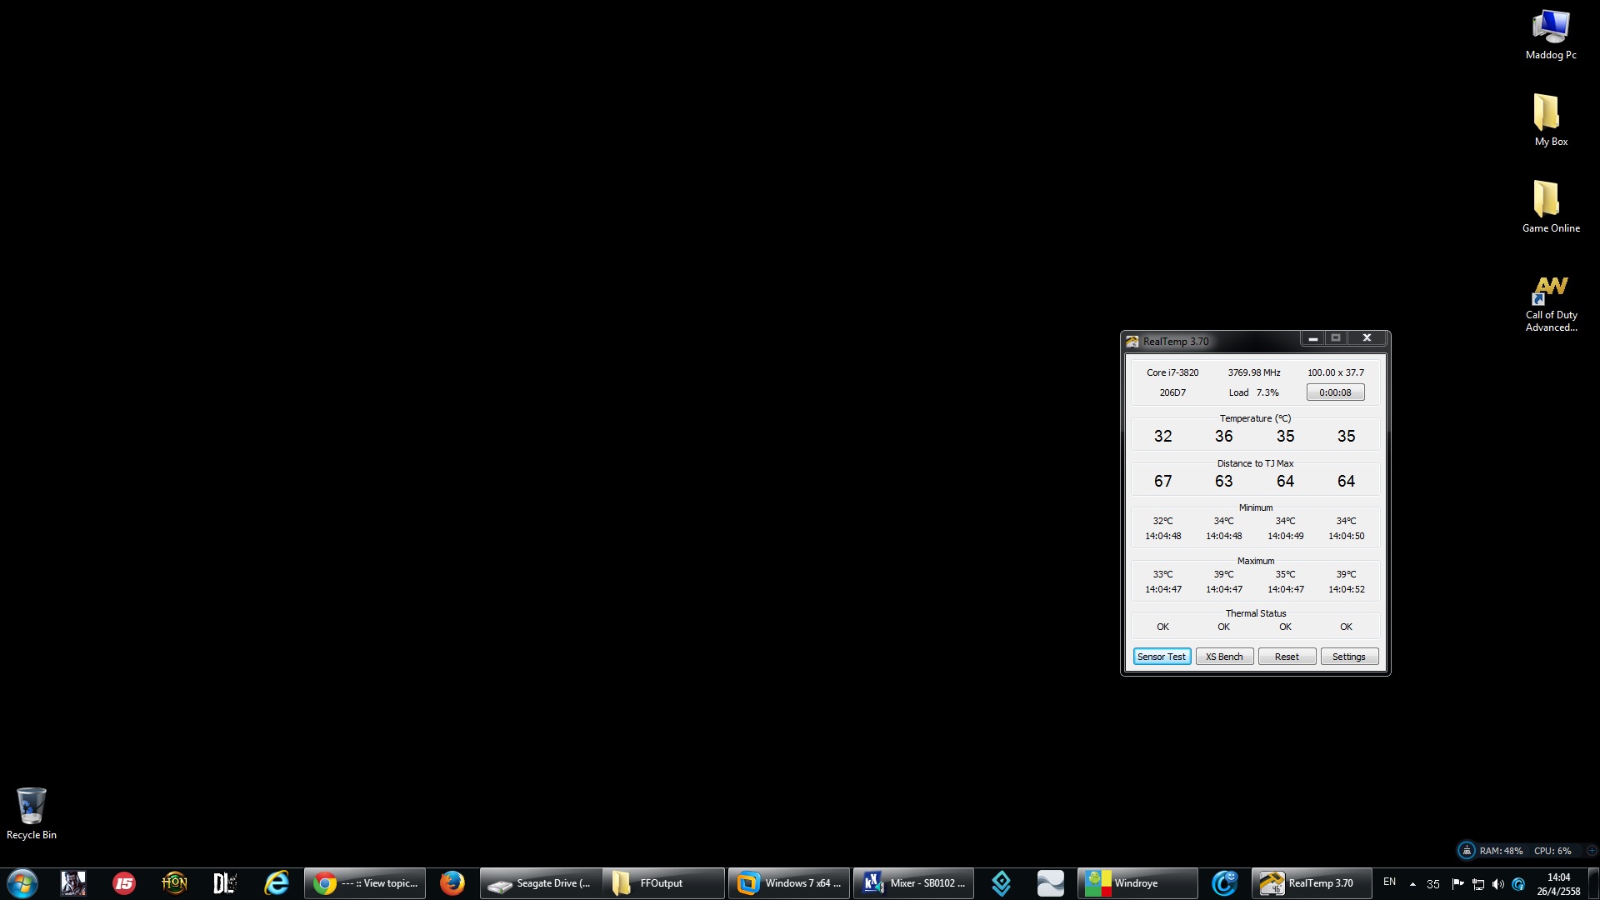Open the Mixer - SB0102 taskbar window
Viewport: 1600px width, 900px height.
click(913, 883)
